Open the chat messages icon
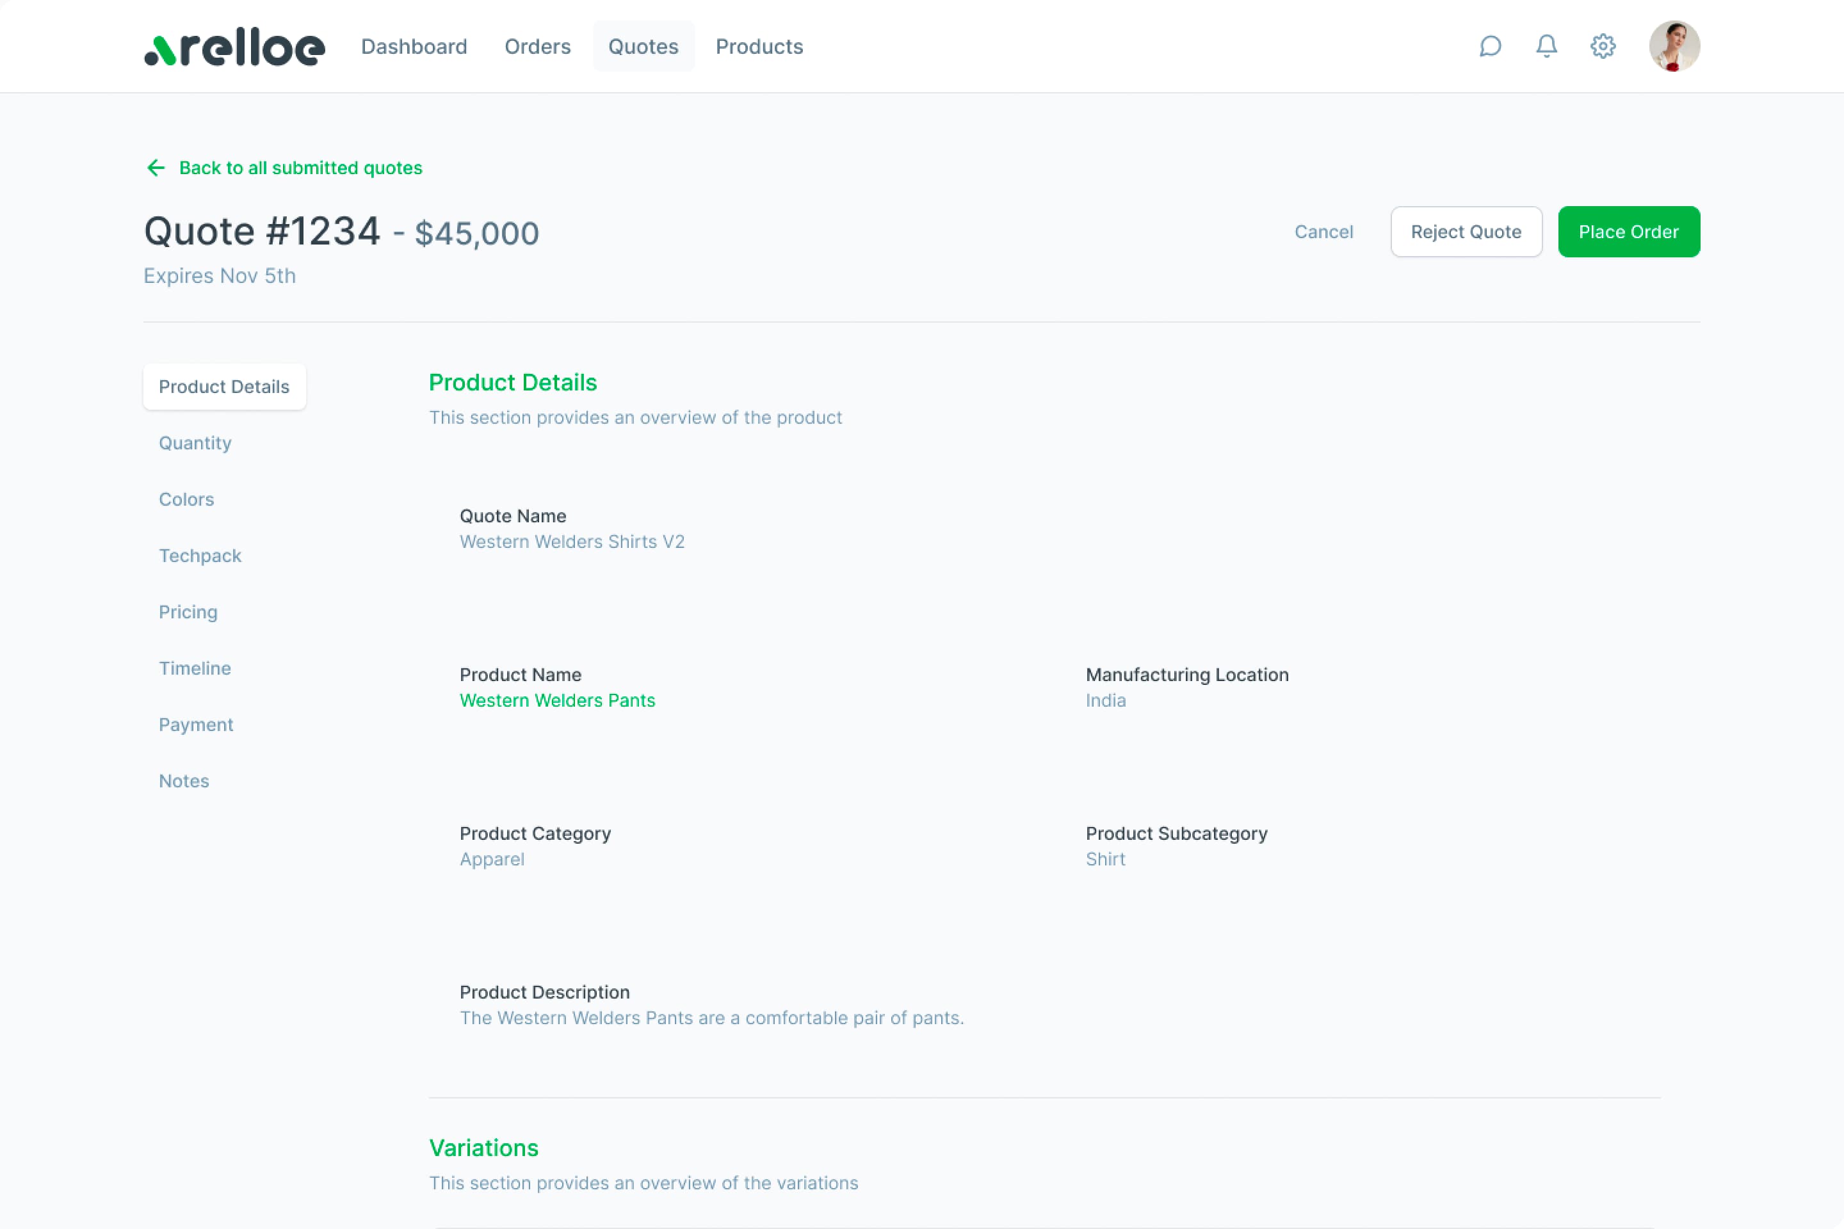The width and height of the screenshot is (1844, 1229). 1490,46
